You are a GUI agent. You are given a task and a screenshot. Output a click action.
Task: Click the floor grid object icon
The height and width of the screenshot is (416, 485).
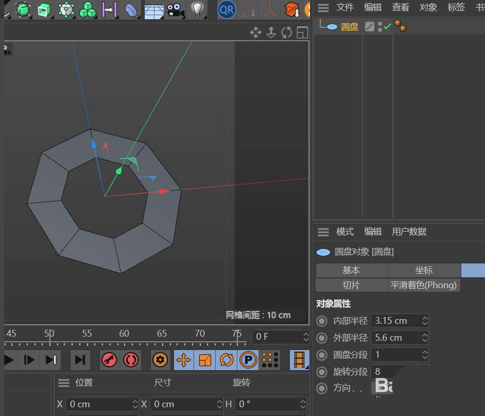[153, 10]
